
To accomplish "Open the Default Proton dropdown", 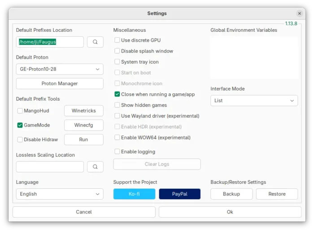I will click(x=60, y=69).
